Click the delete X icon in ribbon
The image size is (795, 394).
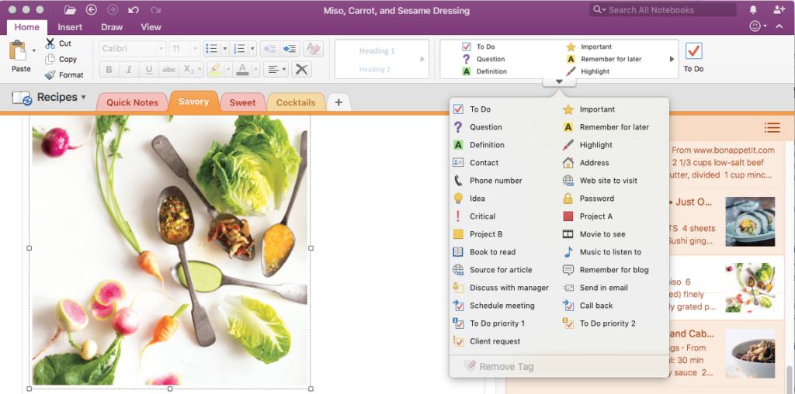click(302, 69)
